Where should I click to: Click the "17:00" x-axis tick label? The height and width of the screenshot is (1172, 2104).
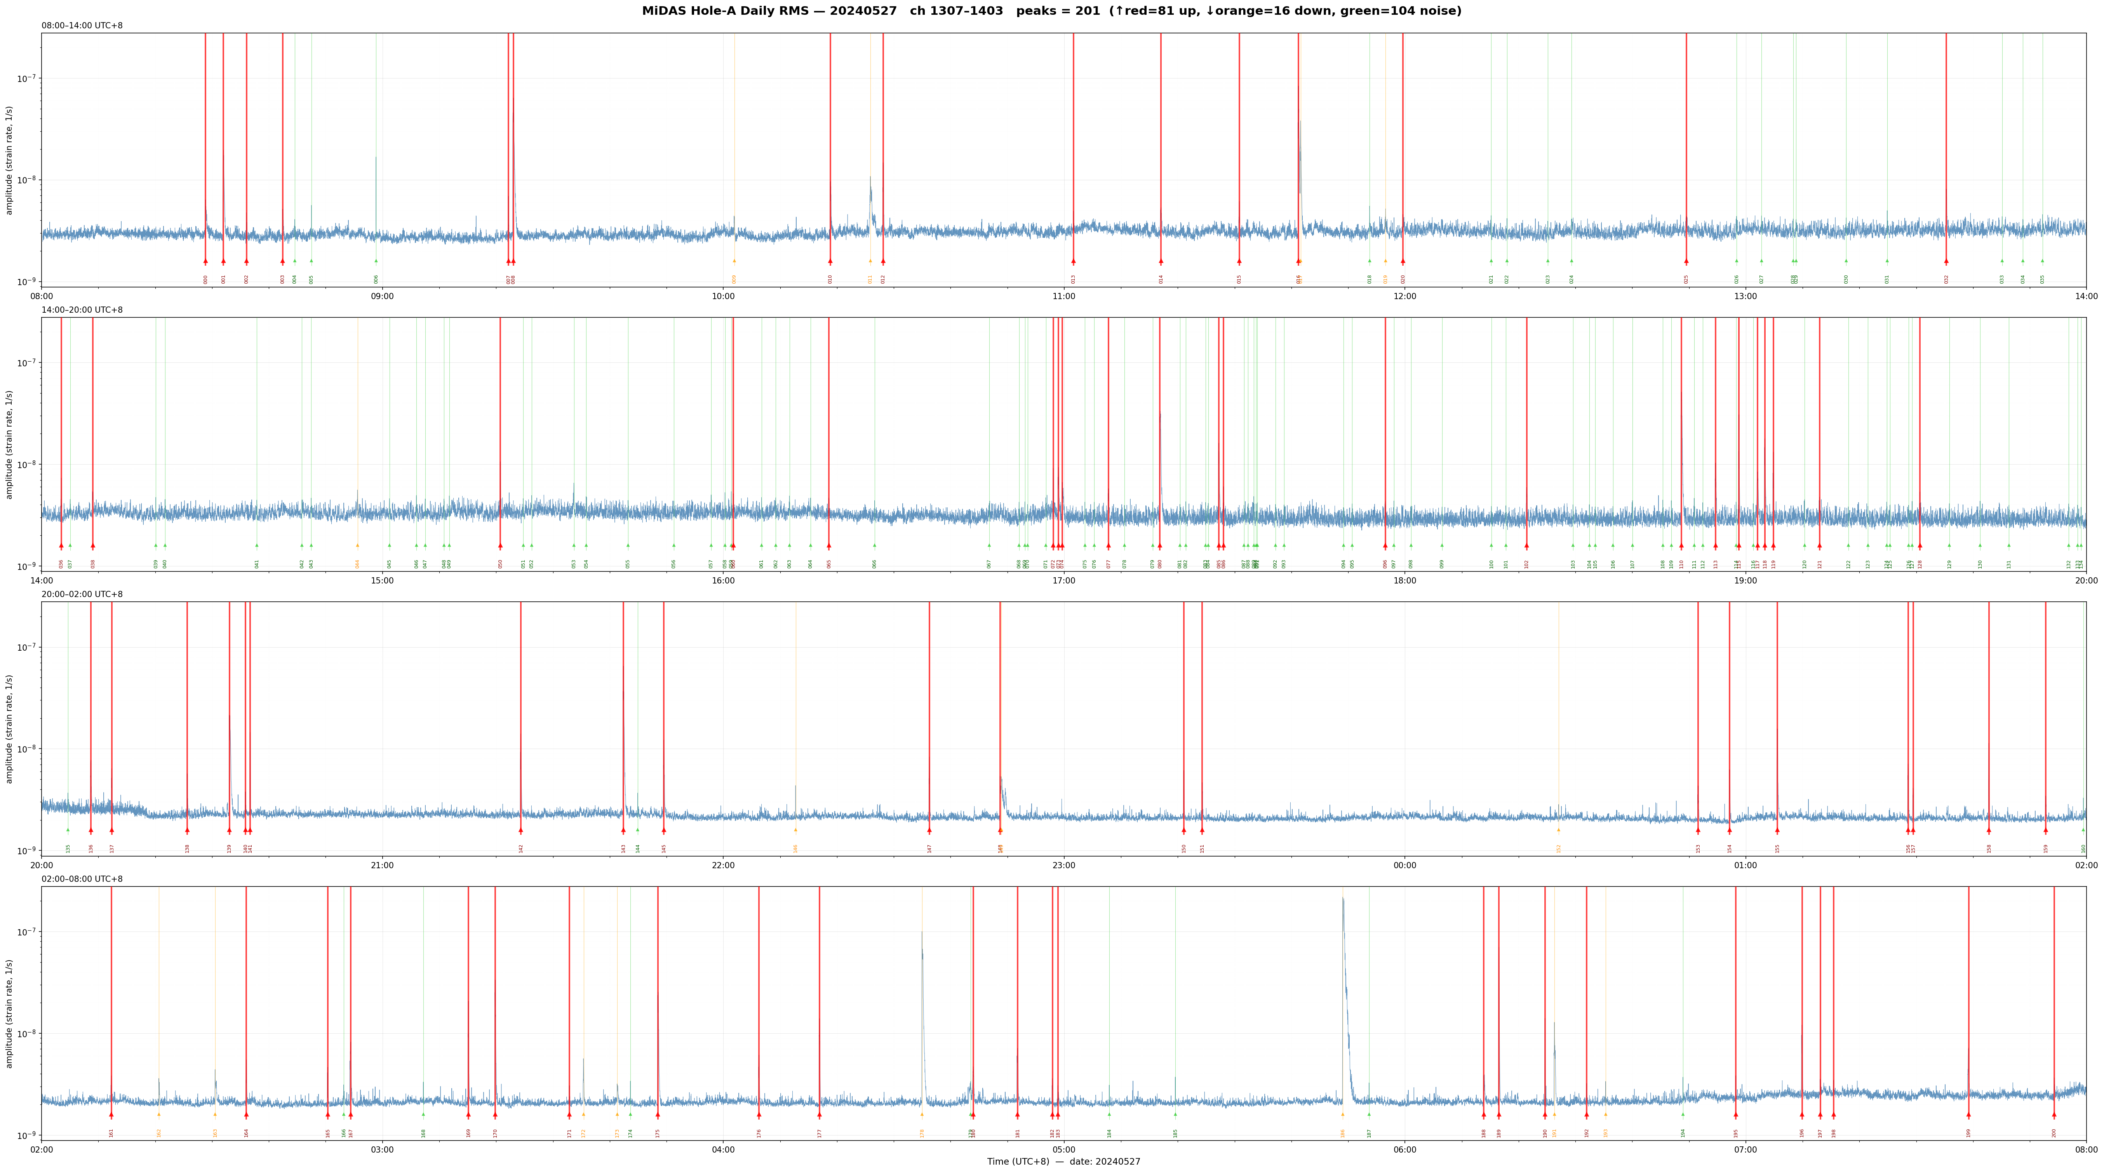click(x=1063, y=581)
